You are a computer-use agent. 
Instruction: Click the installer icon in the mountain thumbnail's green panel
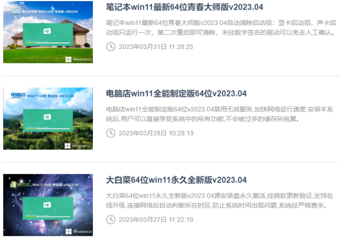(47, 117)
